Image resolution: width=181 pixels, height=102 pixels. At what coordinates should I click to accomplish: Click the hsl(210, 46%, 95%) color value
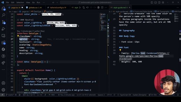click(x=66, y=25)
